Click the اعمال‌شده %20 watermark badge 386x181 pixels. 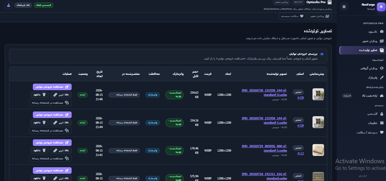coord(175,123)
